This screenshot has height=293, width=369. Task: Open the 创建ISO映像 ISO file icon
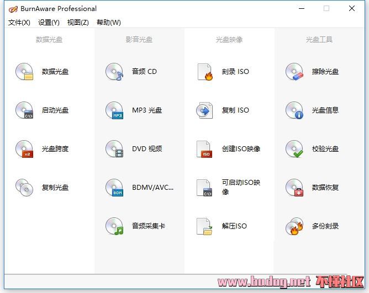point(204,149)
